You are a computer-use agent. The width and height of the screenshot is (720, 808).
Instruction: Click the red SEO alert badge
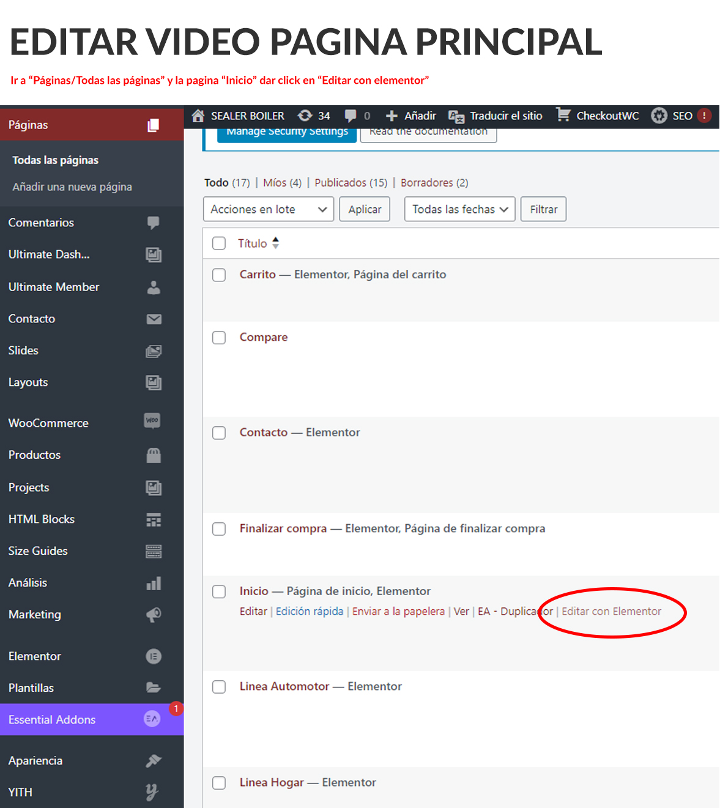click(704, 116)
